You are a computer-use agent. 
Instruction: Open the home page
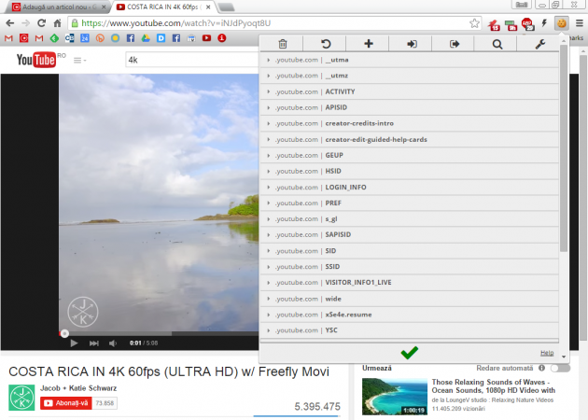pos(57,23)
